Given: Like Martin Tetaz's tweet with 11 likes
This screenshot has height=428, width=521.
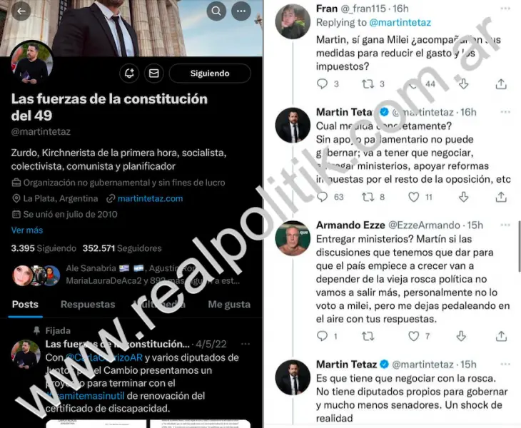Looking at the screenshot, I should (x=413, y=197).
